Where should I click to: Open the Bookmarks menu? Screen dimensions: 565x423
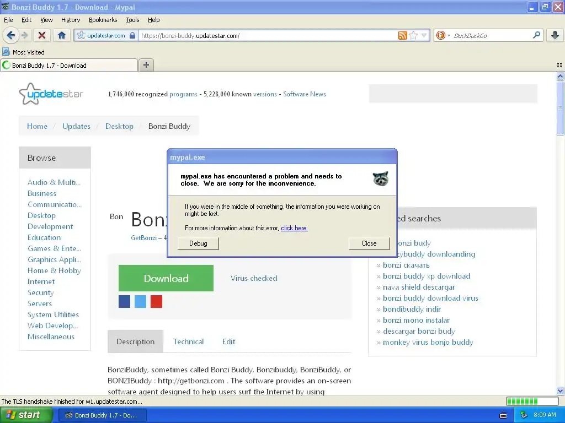tap(103, 20)
